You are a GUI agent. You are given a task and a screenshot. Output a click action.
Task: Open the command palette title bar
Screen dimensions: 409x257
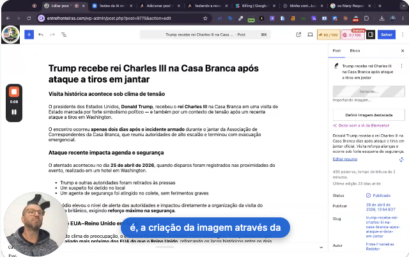(205, 35)
